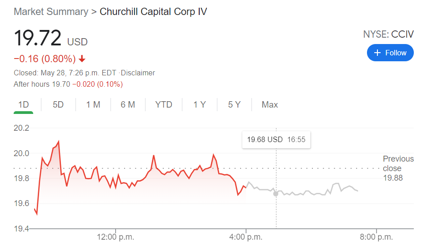427x251 pixels.
Task: Switch to the 1 Y range
Action: click(x=199, y=105)
